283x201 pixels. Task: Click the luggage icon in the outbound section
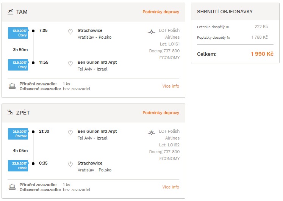click(12, 86)
